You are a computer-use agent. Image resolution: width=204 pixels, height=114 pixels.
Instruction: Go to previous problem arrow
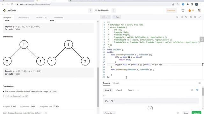tap(91, 10)
